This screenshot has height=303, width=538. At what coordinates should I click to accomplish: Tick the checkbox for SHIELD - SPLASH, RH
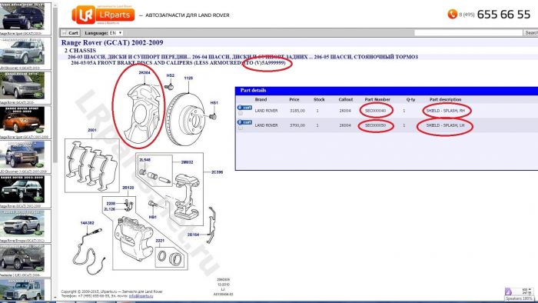point(241,113)
